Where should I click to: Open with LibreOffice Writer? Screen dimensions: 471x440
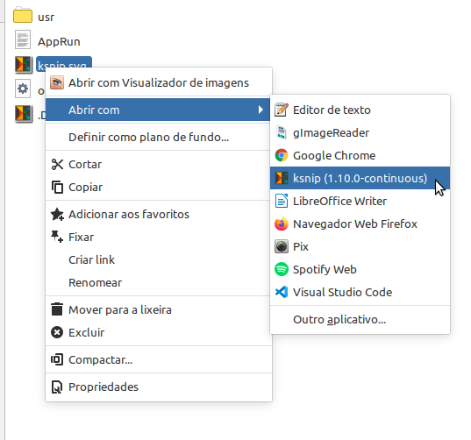point(360,201)
